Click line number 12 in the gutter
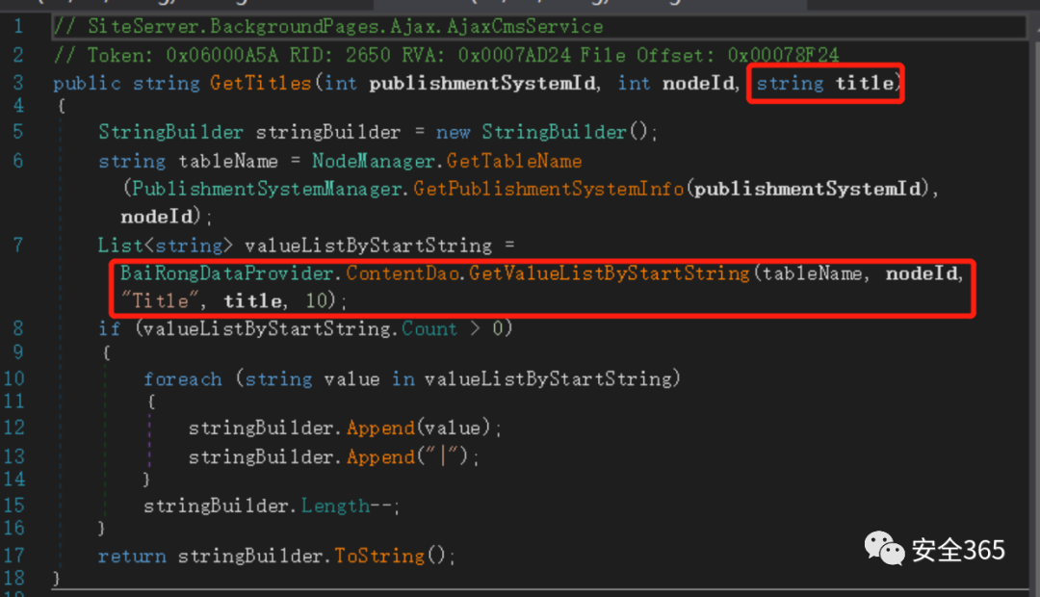Image resolution: width=1040 pixels, height=597 pixels. [x=13, y=428]
